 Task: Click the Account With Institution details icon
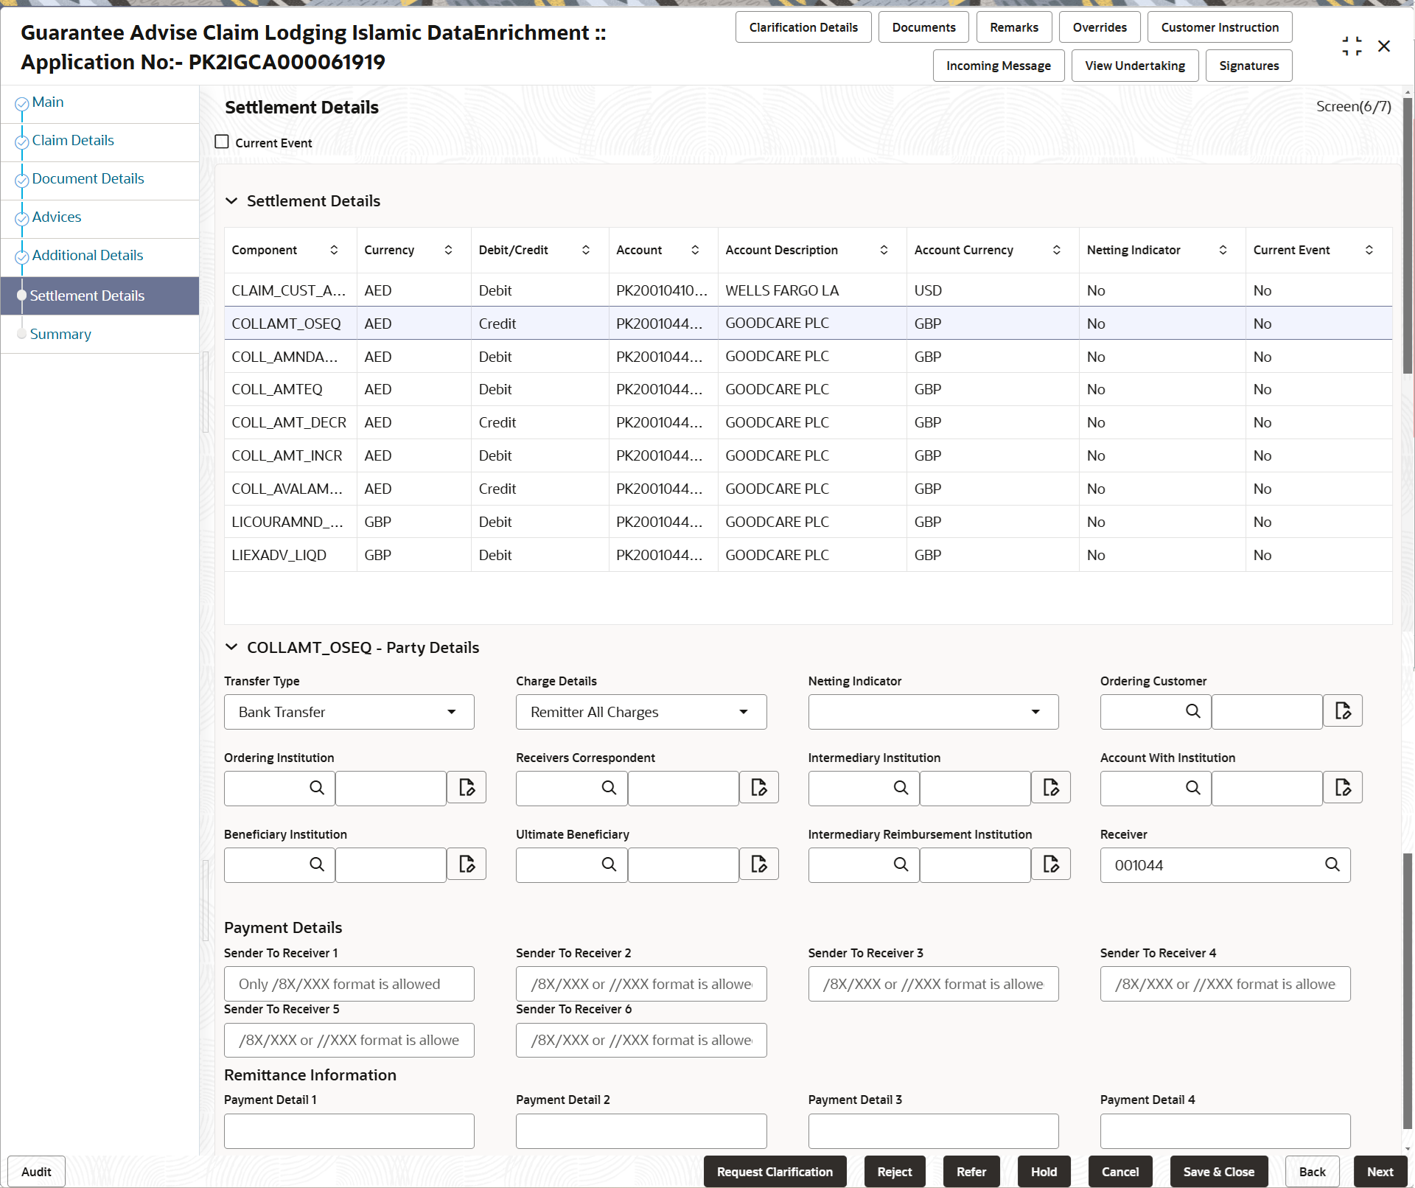coord(1343,787)
